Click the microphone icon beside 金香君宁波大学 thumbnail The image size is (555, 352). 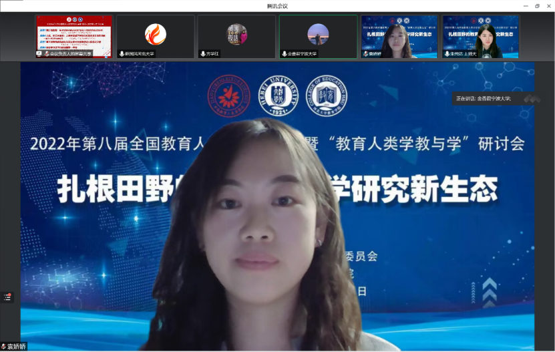pyautogui.click(x=285, y=53)
